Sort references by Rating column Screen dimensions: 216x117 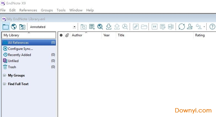tap(205, 35)
